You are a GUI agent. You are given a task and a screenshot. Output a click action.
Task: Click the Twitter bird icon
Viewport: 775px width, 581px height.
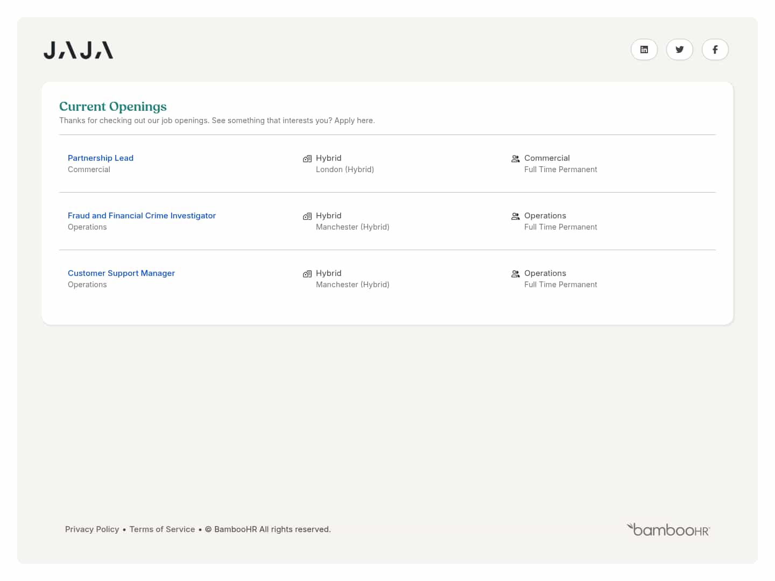[680, 49]
